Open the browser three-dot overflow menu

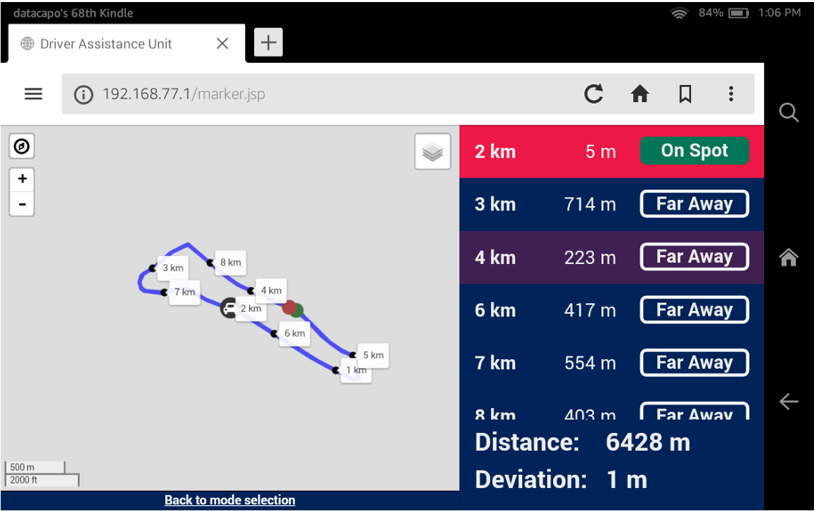(x=731, y=94)
